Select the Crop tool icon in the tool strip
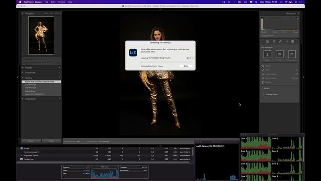This screenshot has width=321, height=181. 274,41
